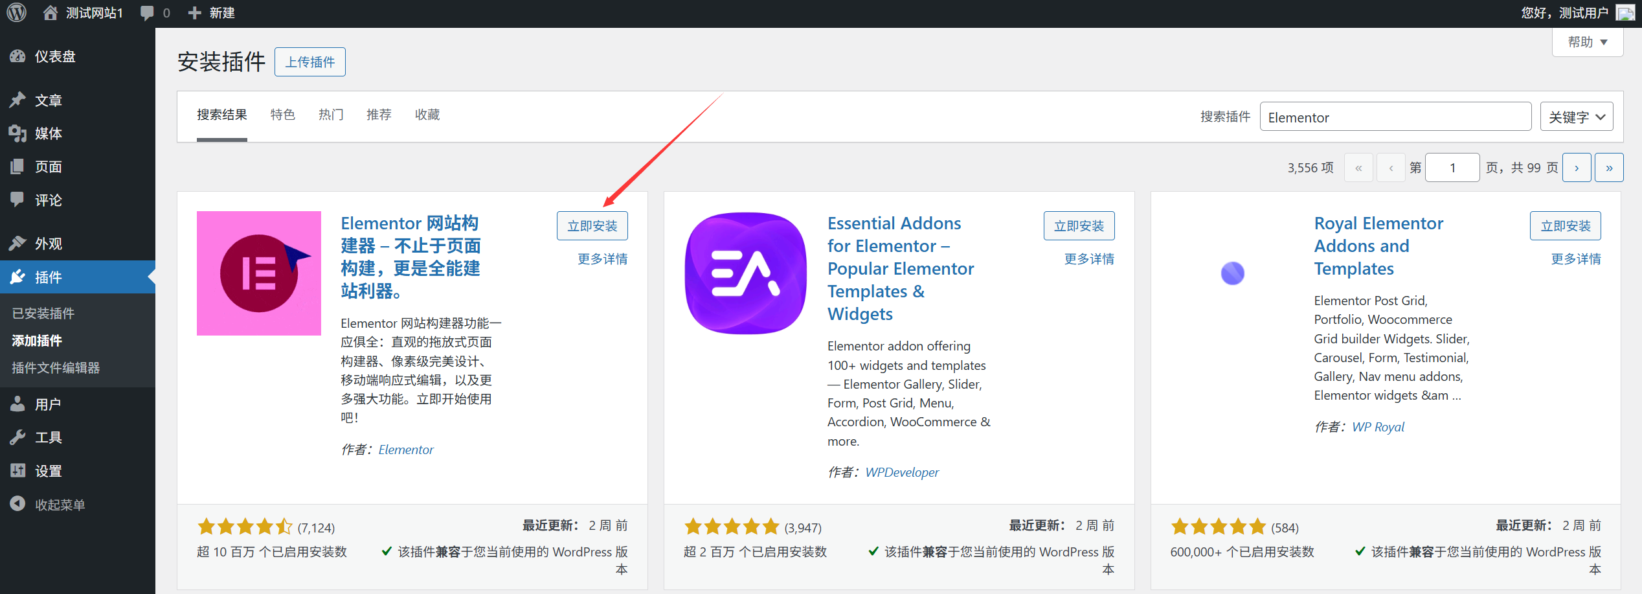
Task: Install Royal Elementor Addons with 立即安装
Action: [x=1566, y=225]
